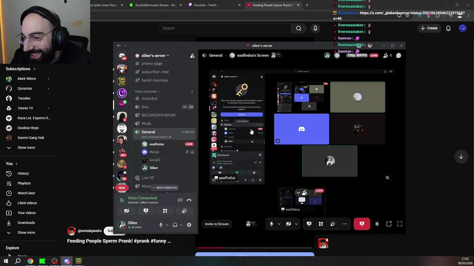The width and height of the screenshot is (474, 266).
Task: Open YouTube History
Action: pos(23,173)
